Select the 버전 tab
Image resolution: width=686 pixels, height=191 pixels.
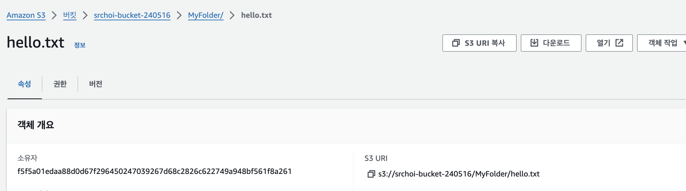(x=96, y=84)
